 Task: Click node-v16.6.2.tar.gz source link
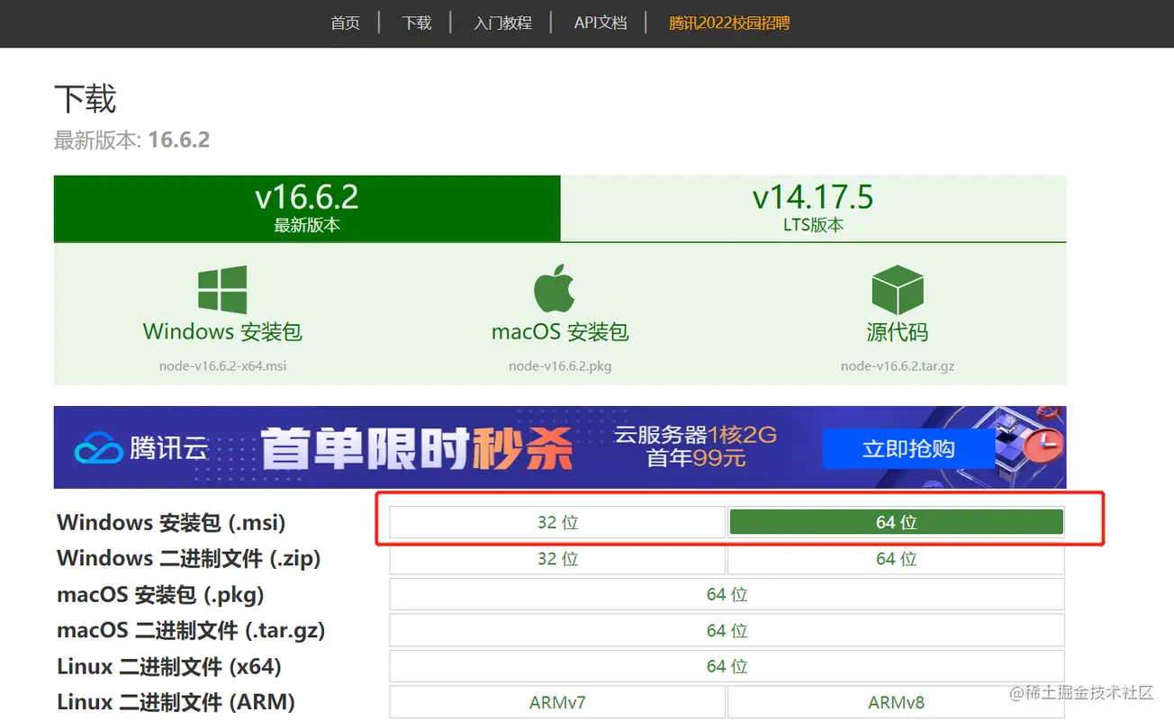898,366
